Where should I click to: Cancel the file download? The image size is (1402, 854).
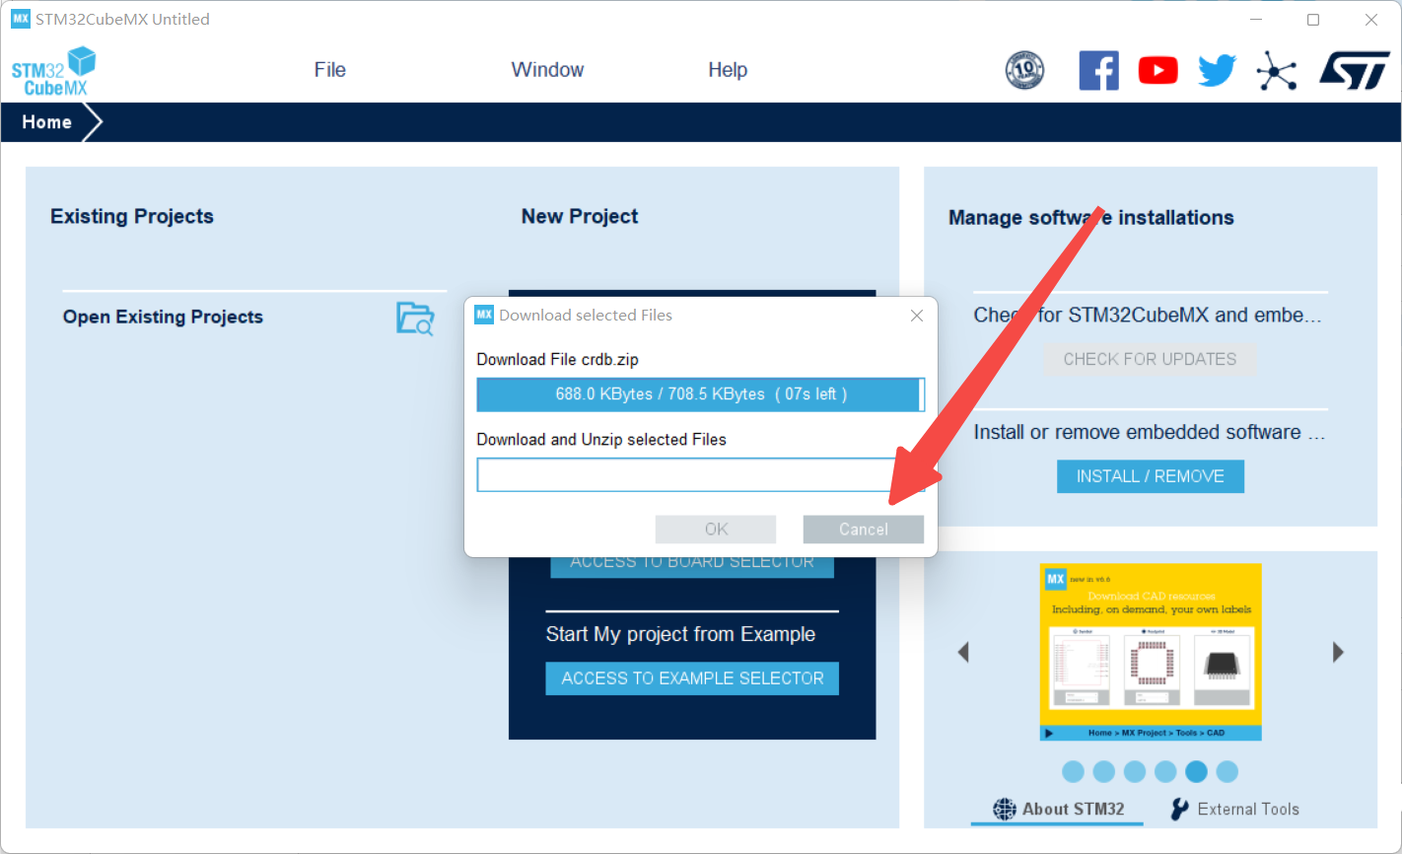(x=864, y=530)
